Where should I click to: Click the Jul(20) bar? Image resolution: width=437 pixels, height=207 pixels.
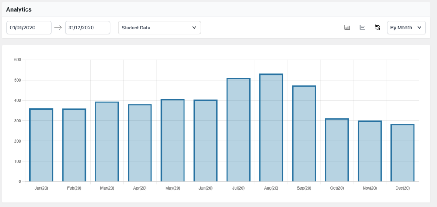point(238,130)
